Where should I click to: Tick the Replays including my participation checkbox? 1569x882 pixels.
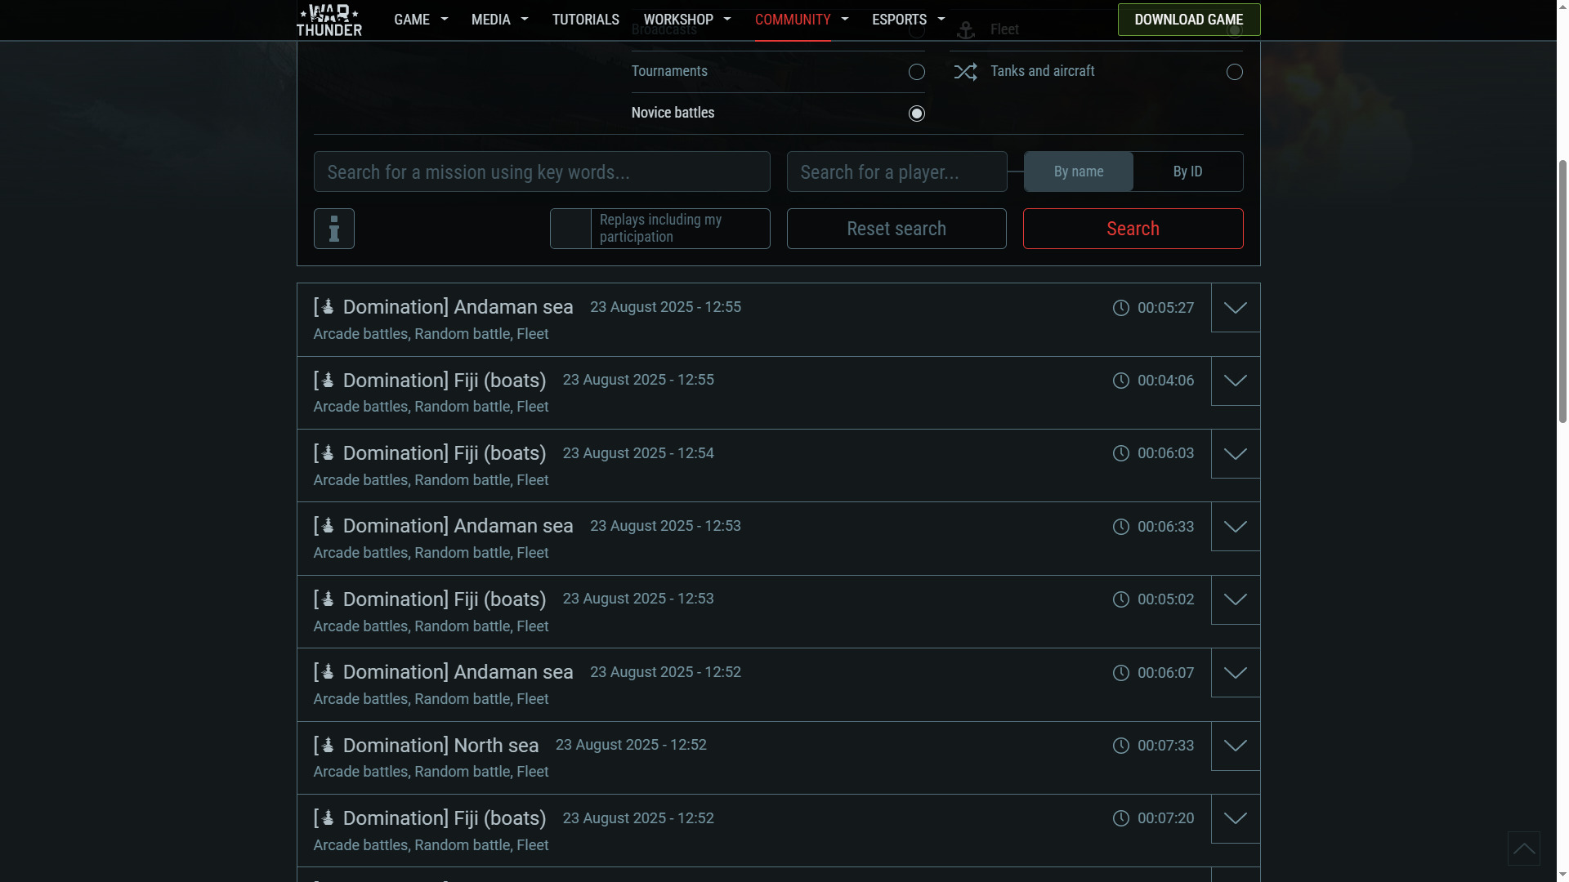[570, 229]
